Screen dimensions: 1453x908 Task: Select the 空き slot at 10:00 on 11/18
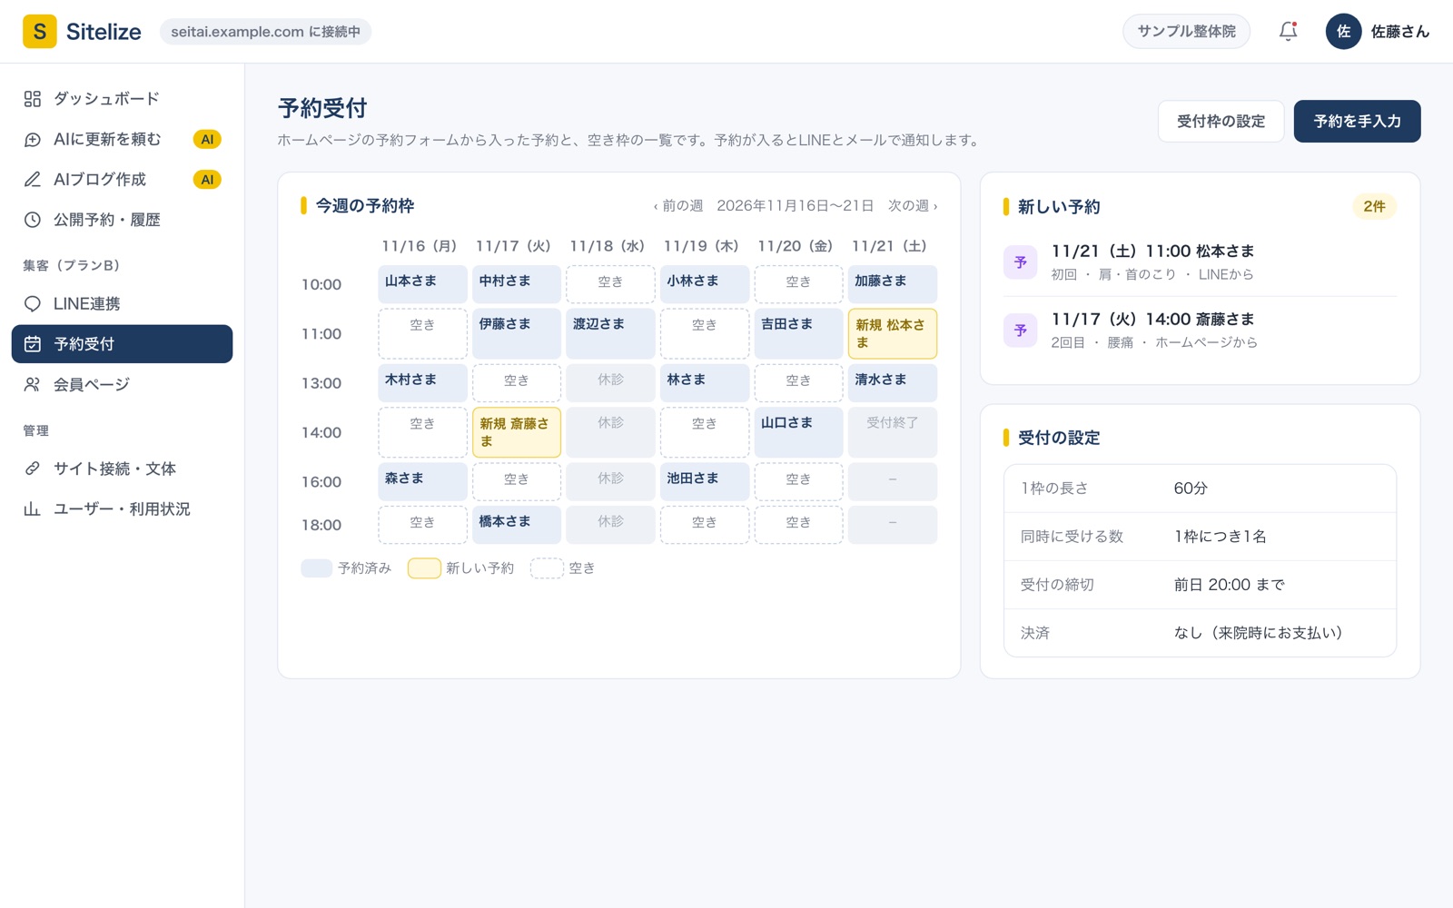610,284
